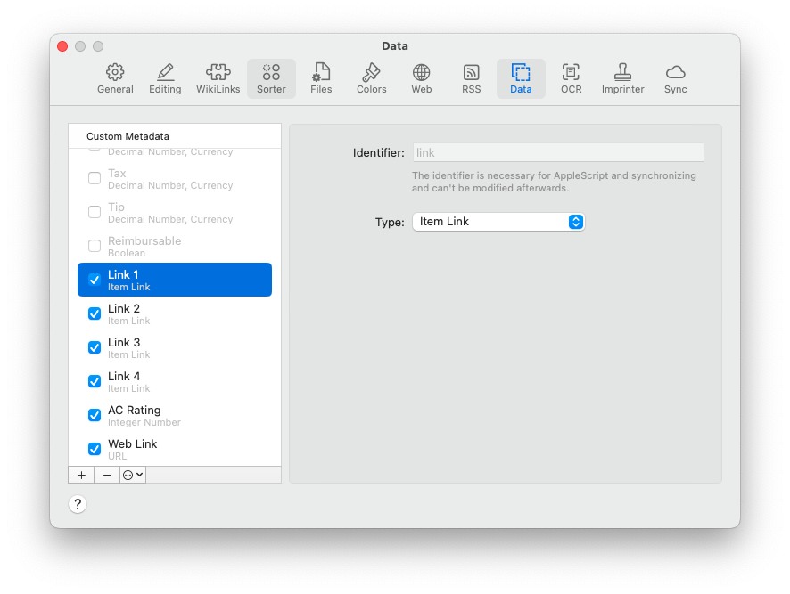The width and height of the screenshot is (790, 594).
Task: Select the Web Link metadata row
Action: [175, 449]
